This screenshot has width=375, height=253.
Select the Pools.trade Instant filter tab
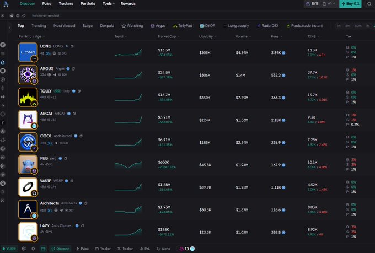tap(304, 26)
